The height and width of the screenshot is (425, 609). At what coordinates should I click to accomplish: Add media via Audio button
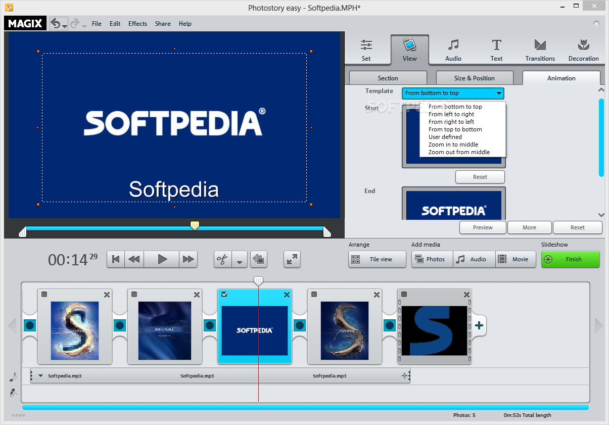click(x=474, y=259)
